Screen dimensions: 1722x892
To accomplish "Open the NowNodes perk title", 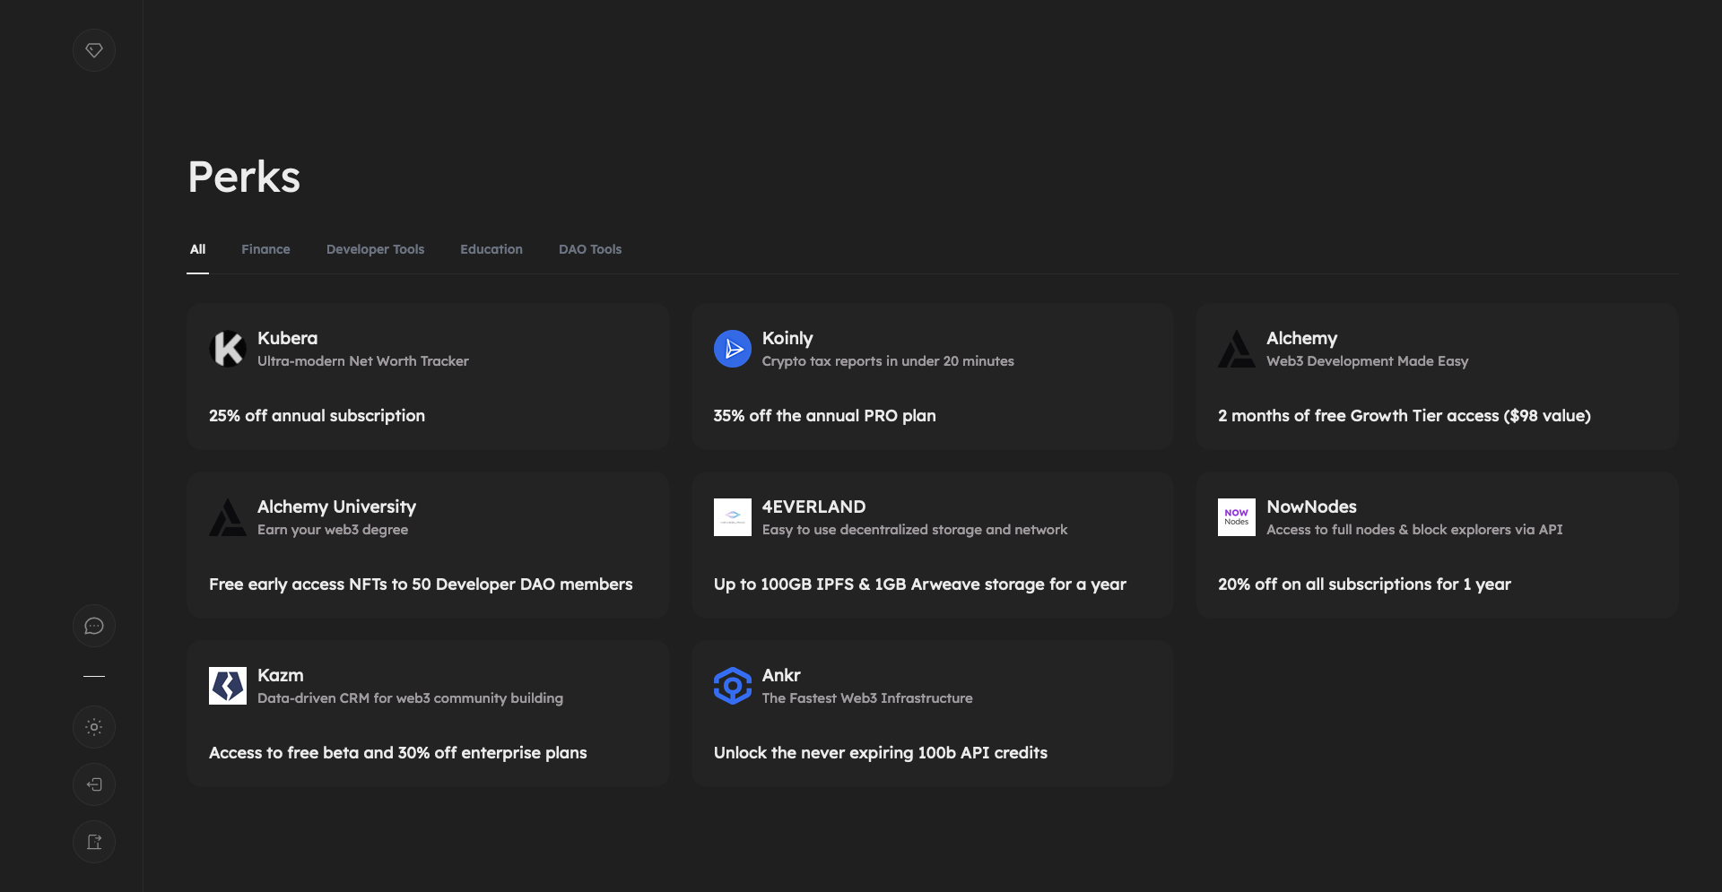I will pyautogui.click(x=1311, y=507).
